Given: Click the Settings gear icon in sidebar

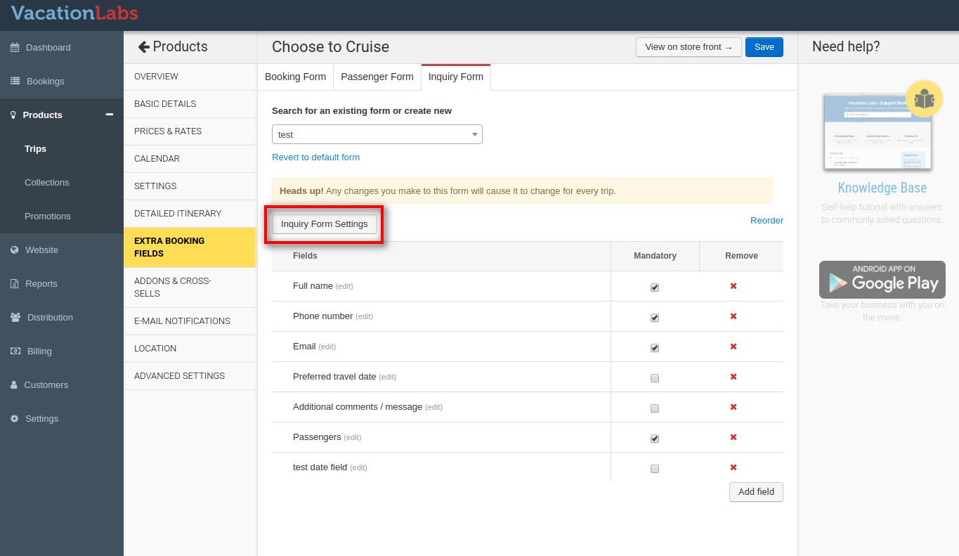Looking at the screenshot, I should 15,419.
